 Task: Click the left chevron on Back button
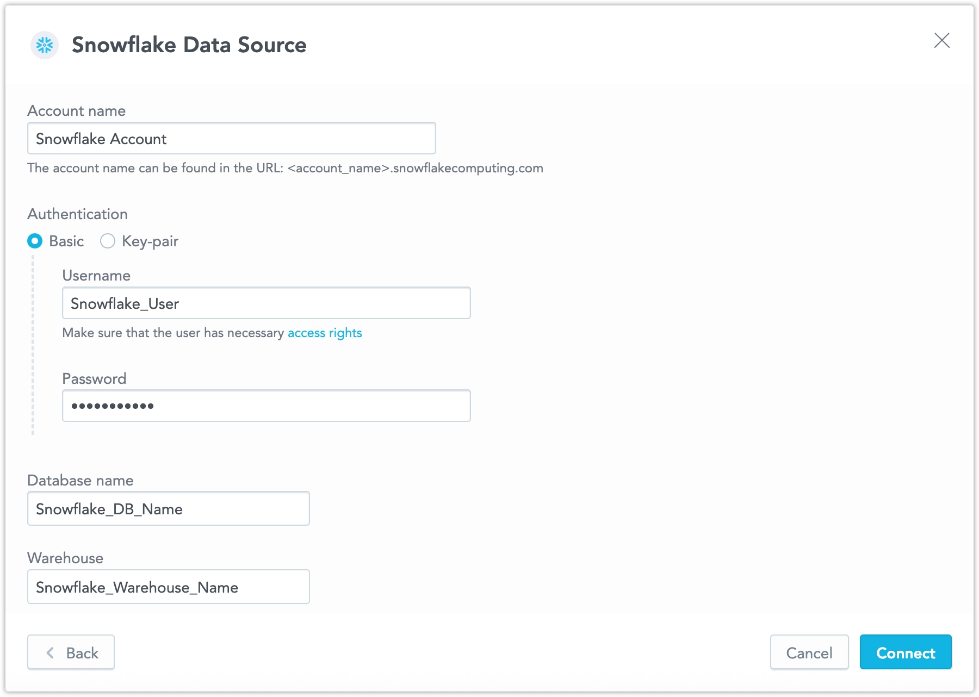click(50, 653)
